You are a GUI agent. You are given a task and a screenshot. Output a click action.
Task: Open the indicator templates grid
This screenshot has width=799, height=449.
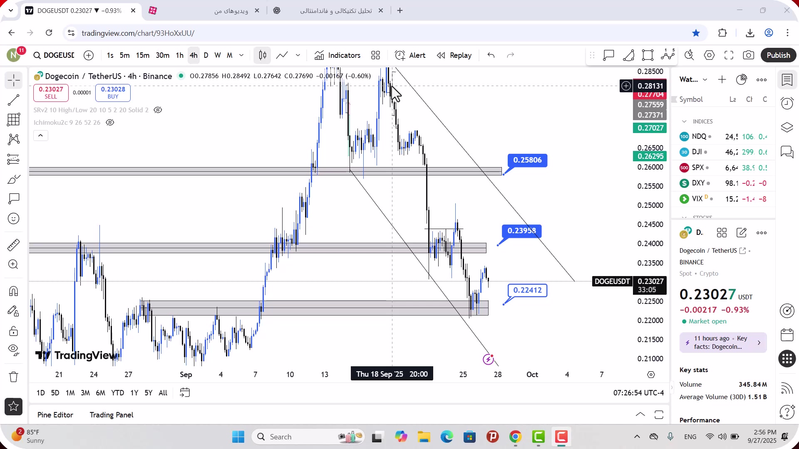tap(376, 55)
